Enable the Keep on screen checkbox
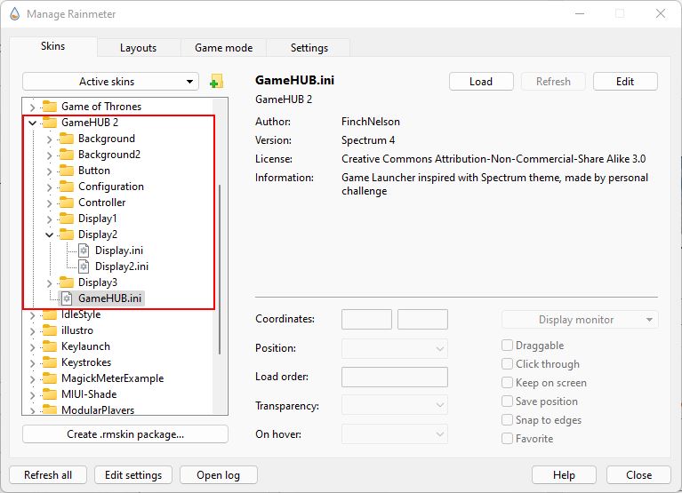 [507, 383]
